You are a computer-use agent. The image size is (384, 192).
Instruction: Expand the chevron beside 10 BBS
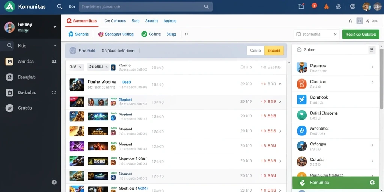click(280, 102)
